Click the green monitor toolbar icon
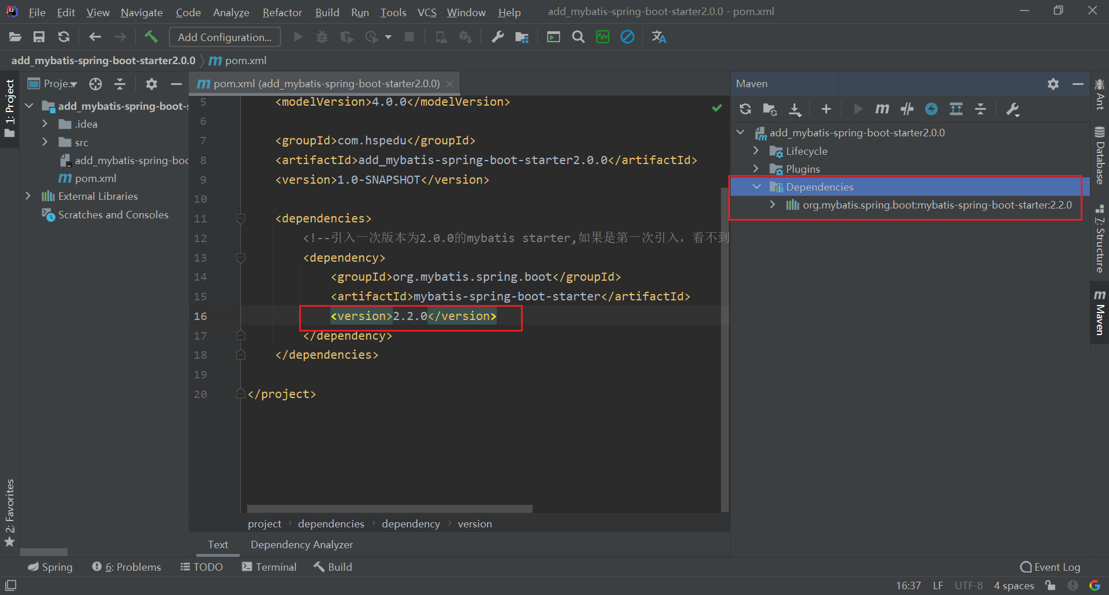 tap(602, 37)
